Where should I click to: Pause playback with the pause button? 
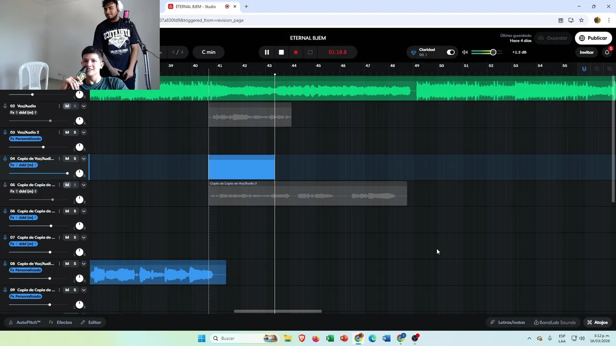point(267,52)
